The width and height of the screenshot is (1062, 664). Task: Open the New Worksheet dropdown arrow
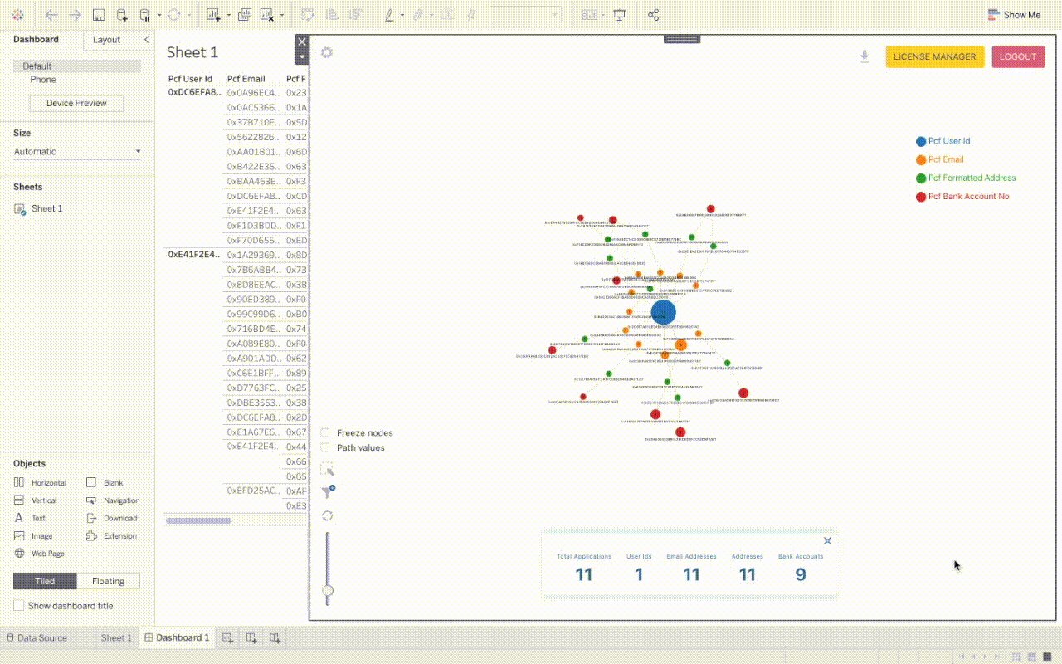(x=227, y=15)
